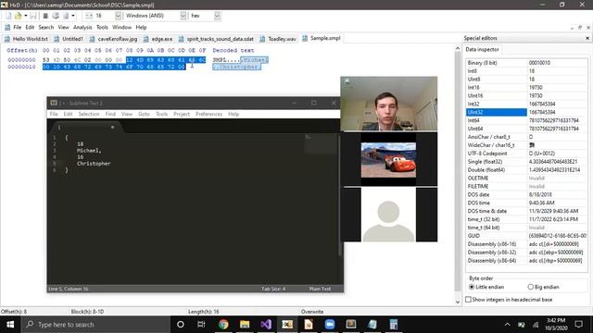Switch to the spirit_tracks_sound_data.sdat tab
Image resolution: width=593 pixels, height=333 pixels.
(216, 39)
